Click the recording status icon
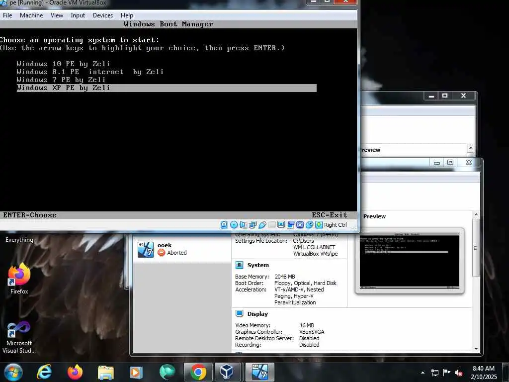The height and width of the screenshot is (382, 509). [290, 225]
